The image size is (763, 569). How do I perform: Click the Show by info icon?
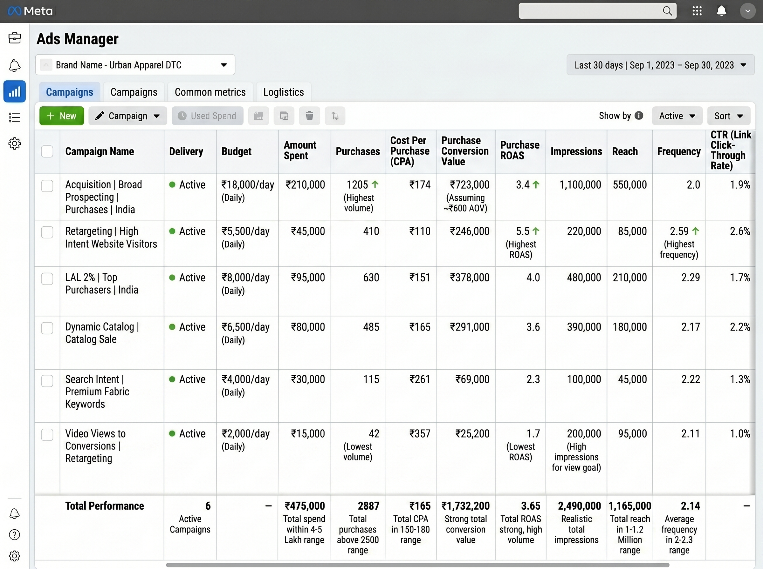pos(639,116)
